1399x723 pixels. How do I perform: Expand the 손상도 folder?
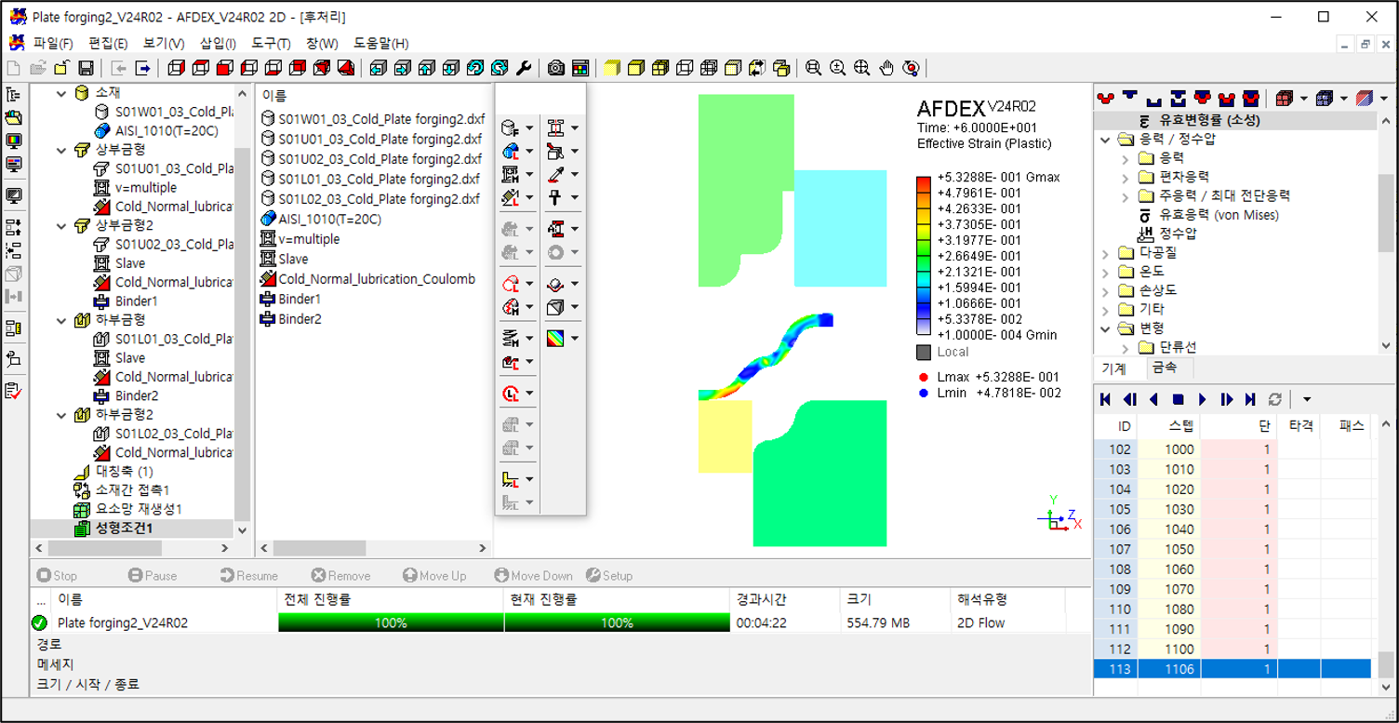pos(1105,290)
